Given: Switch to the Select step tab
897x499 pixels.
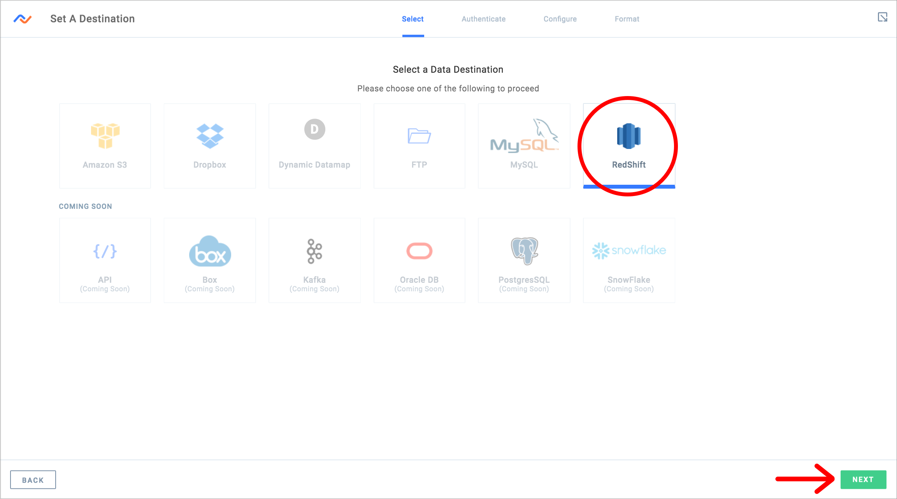Looking at the screenshot, I should pyautogui.click(x=413, y=19).
